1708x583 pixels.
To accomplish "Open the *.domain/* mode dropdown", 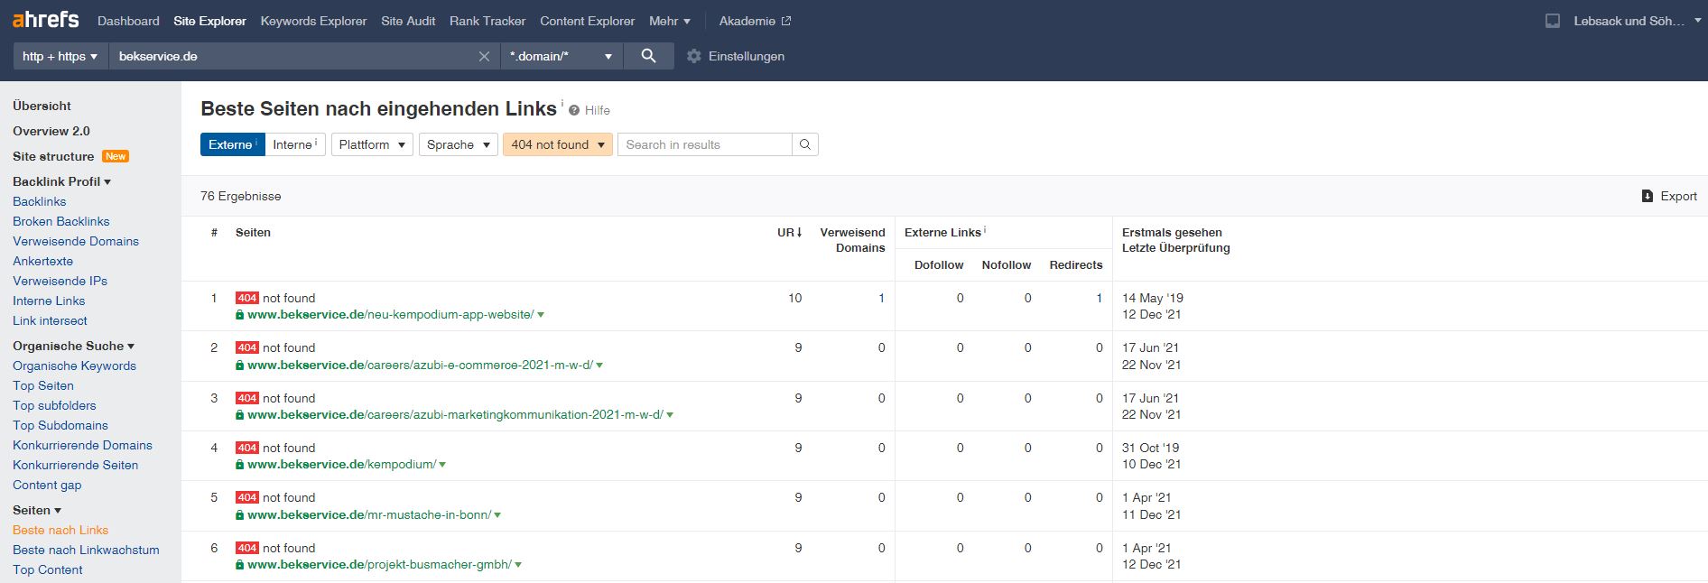I will tap(562, 56).
